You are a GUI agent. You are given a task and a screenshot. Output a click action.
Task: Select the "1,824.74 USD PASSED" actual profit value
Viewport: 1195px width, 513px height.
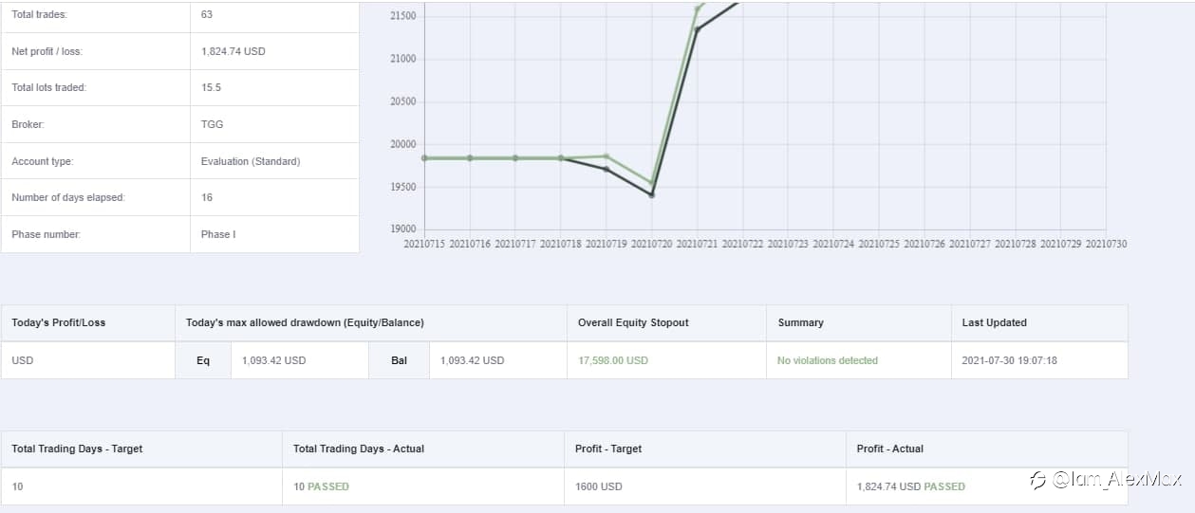[911, 486]
